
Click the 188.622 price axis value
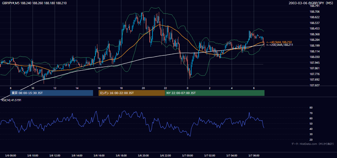click(314, 17)
